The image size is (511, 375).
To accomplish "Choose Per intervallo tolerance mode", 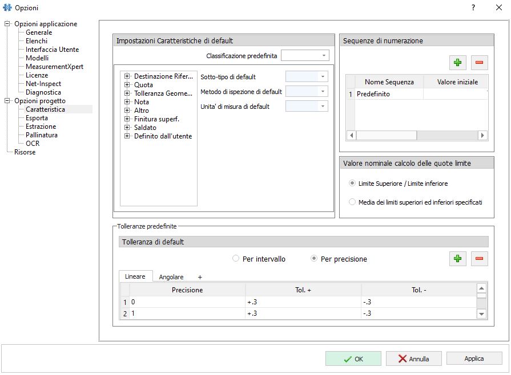I will pos(236,259).
